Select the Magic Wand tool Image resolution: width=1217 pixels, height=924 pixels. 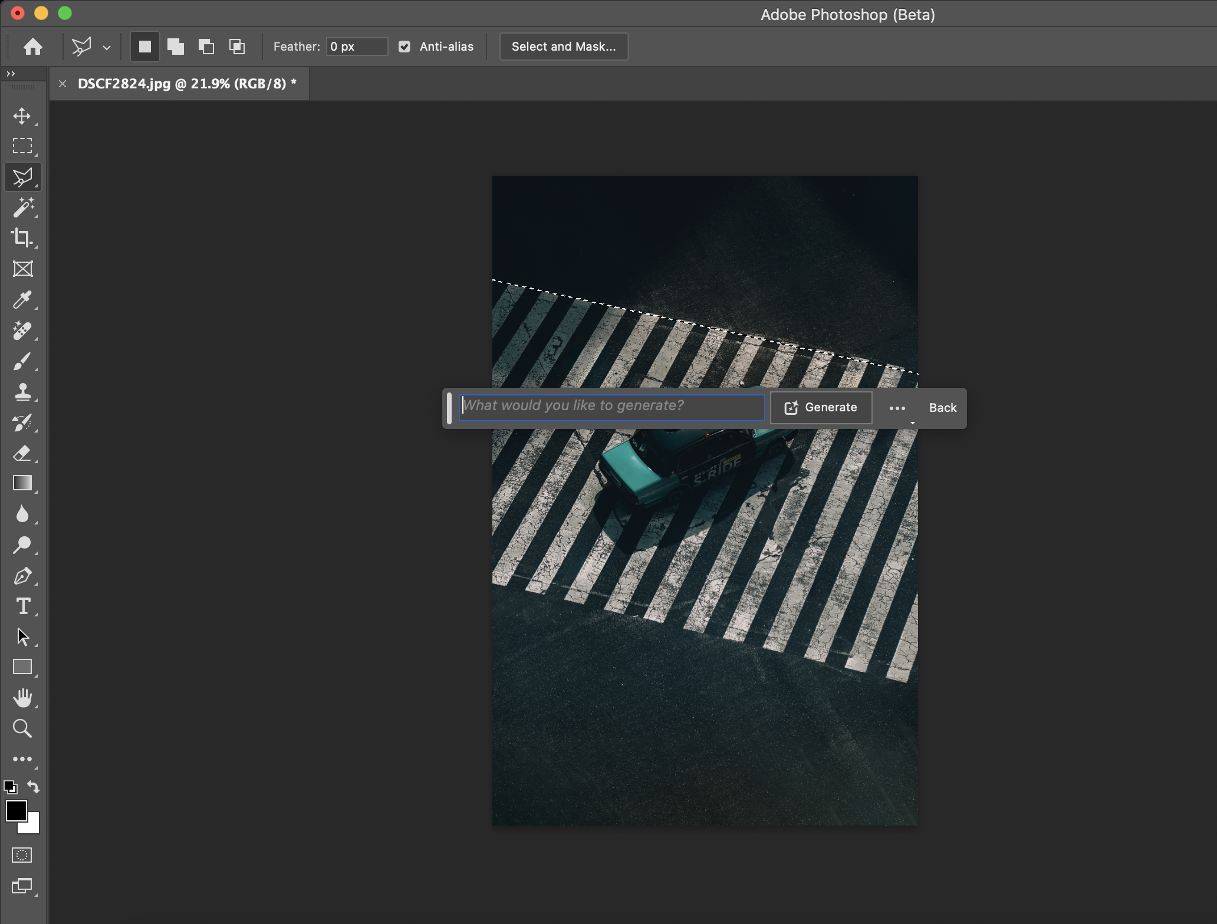tap(22, 207)
